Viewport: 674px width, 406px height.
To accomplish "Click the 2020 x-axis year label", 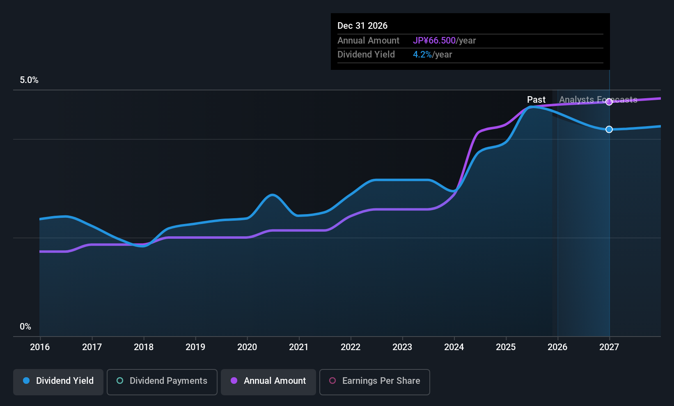I will tap(247, 347).
